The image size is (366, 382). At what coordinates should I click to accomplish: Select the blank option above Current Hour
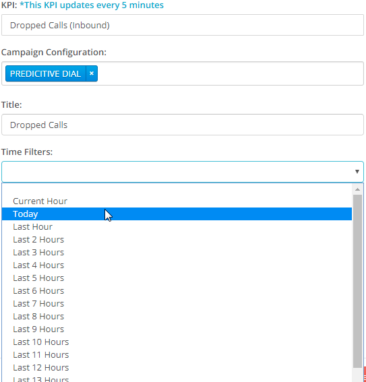[177, 189]
